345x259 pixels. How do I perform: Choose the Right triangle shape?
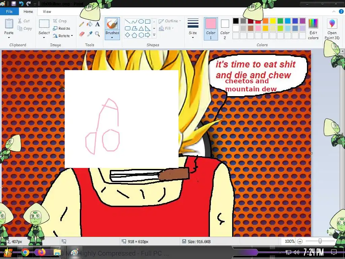click(148, 28)
